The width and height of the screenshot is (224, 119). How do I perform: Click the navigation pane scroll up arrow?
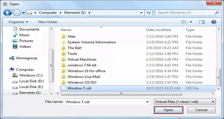pyautogui.click(x=52, y=29)
